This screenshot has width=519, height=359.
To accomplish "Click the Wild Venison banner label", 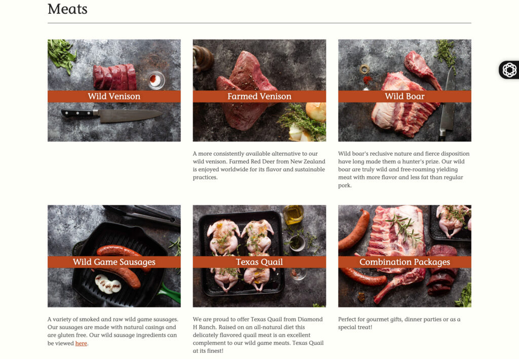I will pyautogui.click(x=114, y=96).
